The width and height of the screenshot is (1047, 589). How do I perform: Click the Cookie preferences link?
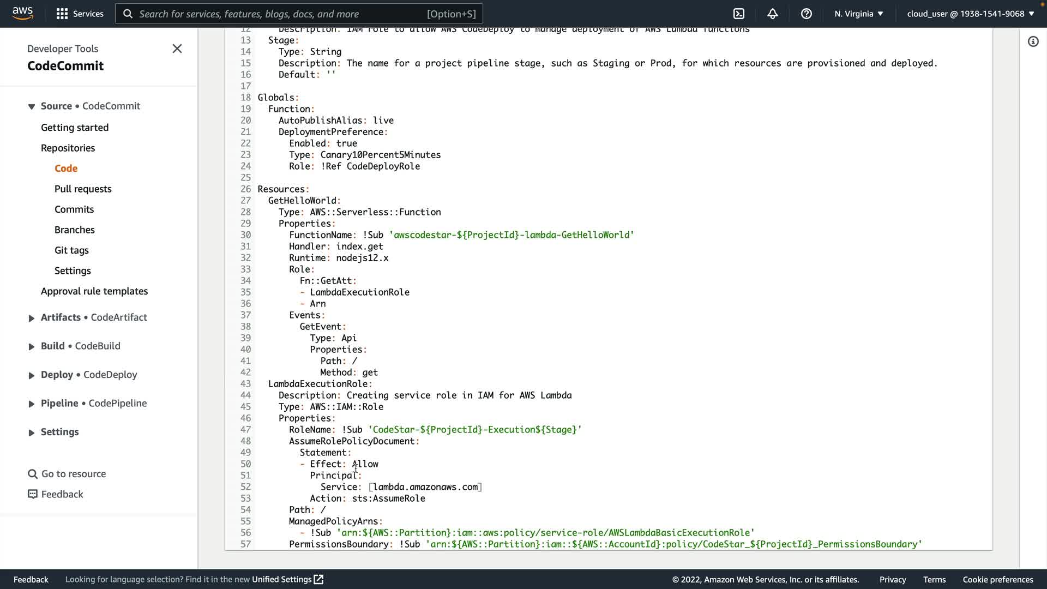coord(997,579)
